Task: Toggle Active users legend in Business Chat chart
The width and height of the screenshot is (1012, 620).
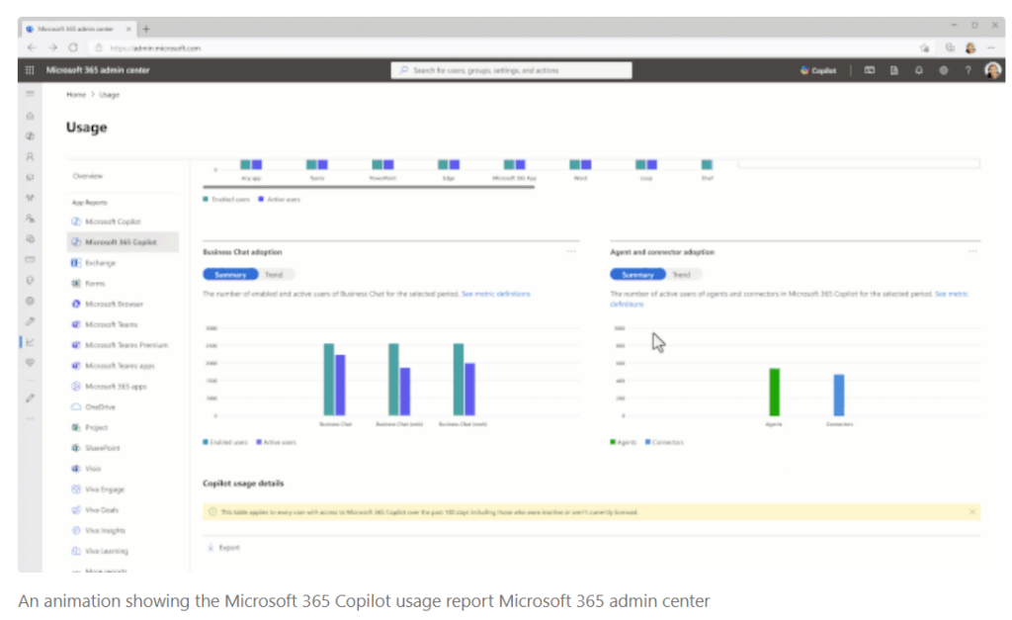Action: 277,442
